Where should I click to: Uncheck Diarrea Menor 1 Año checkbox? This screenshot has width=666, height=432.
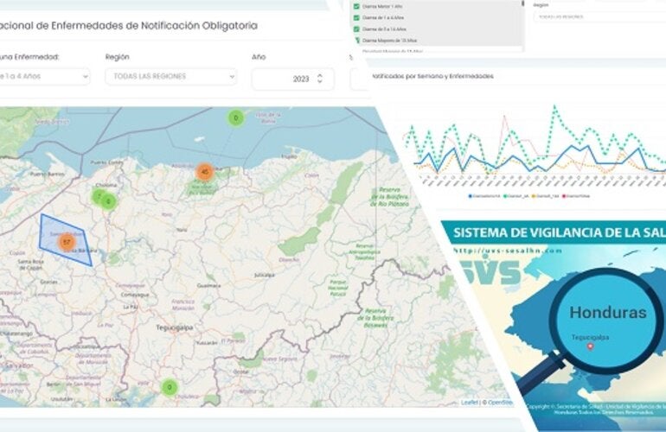coord(356,6)
